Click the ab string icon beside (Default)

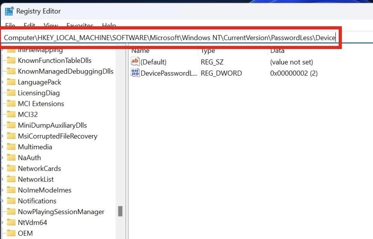[x=135, y=62]
